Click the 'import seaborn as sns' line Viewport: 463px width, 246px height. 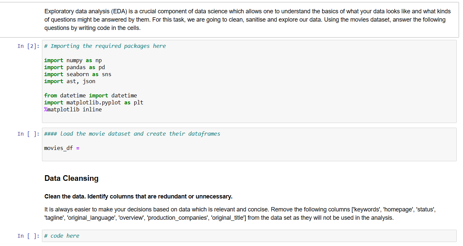(78, 74)
